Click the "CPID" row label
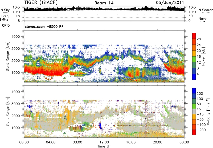The image size is (213, 148). (x=6, y=25)
